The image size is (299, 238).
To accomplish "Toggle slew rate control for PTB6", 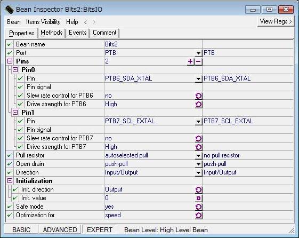I will coord(198,96).
